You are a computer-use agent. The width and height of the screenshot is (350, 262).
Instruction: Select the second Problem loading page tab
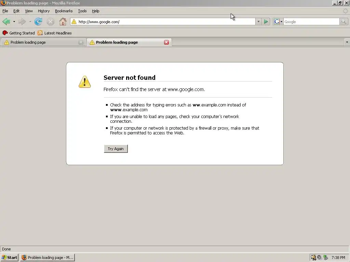[129, 42]
